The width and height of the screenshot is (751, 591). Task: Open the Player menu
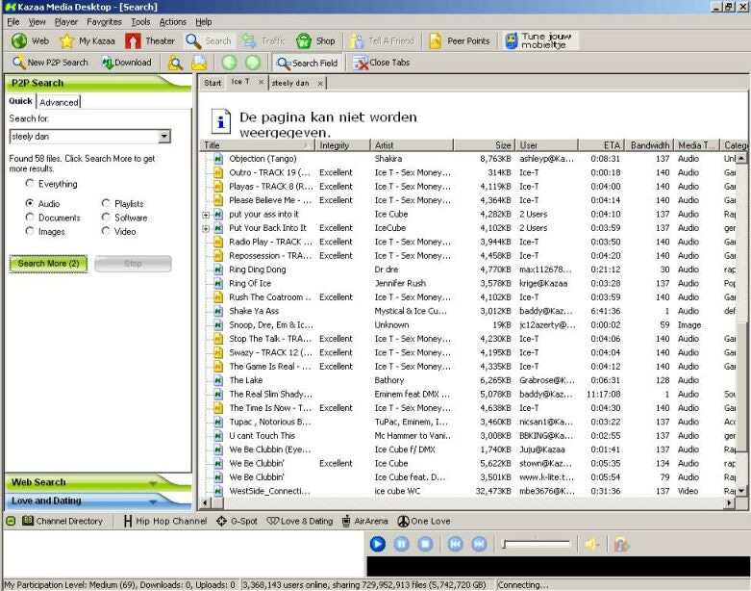66,22
